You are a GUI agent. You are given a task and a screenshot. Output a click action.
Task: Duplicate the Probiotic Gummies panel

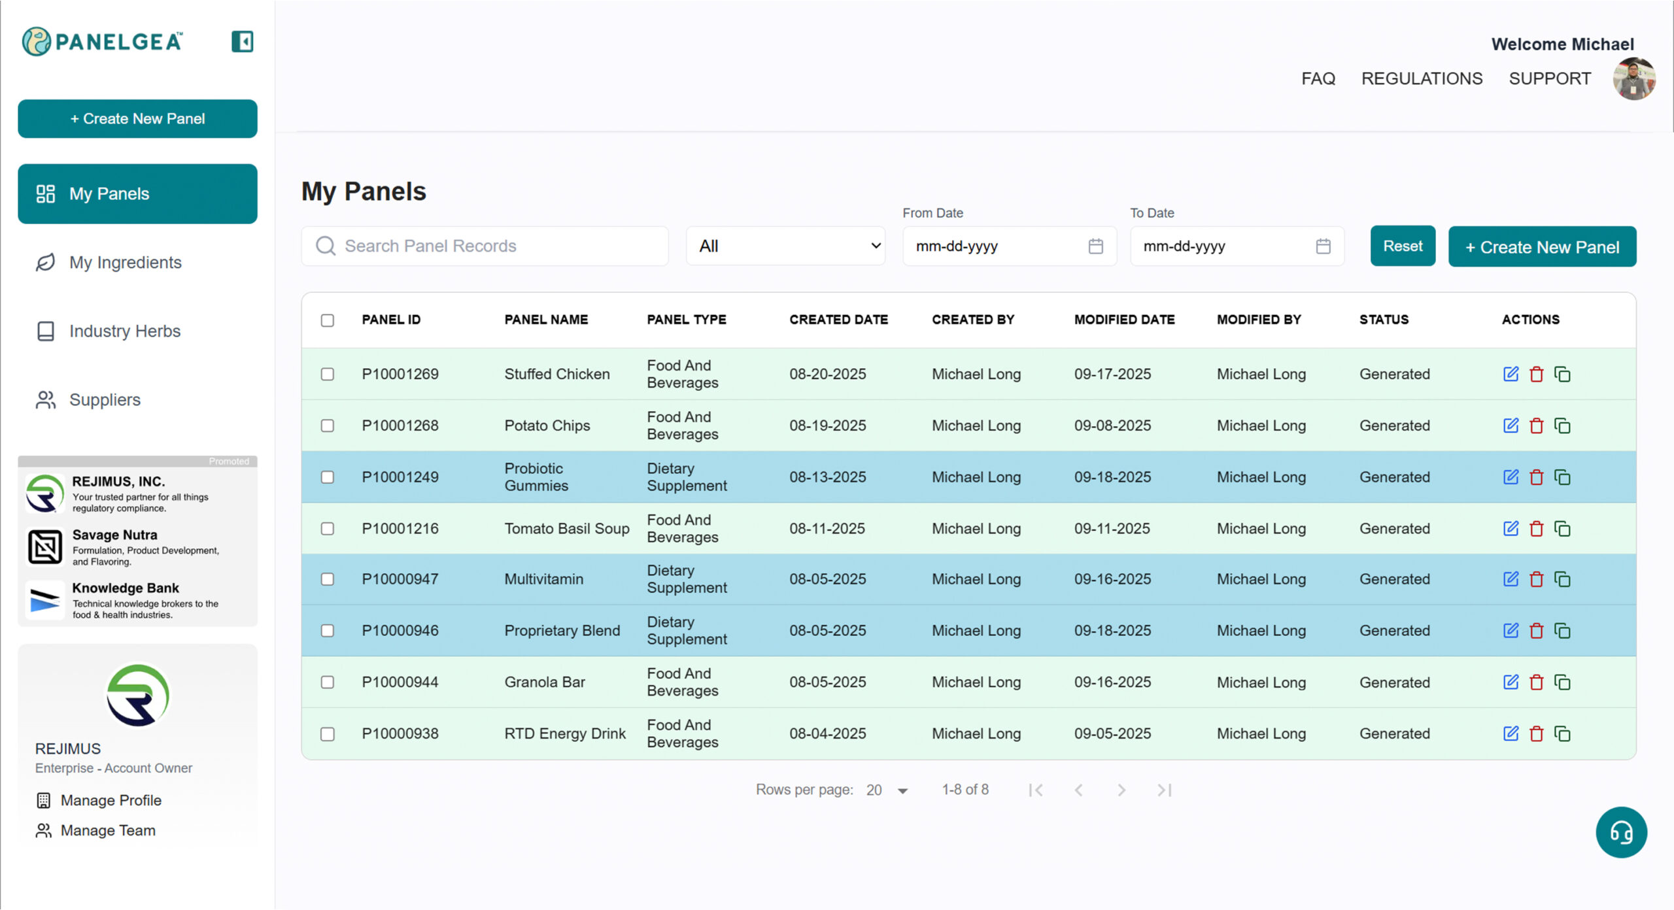click(1562, 477)
